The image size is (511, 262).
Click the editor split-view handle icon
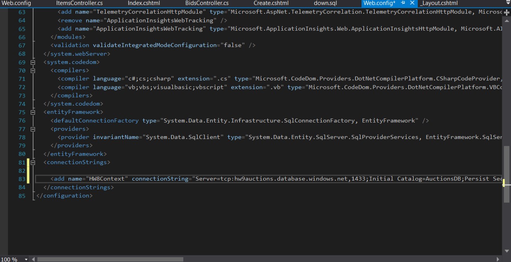[x=507, y=12]
